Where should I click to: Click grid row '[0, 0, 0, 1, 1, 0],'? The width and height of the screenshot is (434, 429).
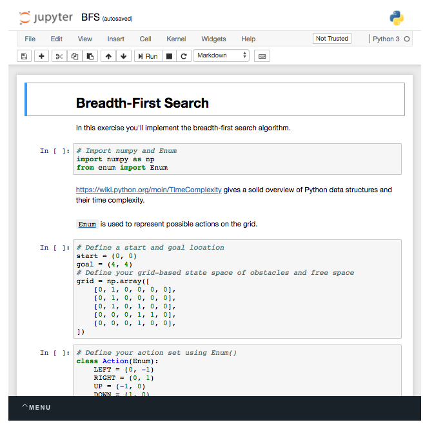pyautogui.click(x=135, y=315)
